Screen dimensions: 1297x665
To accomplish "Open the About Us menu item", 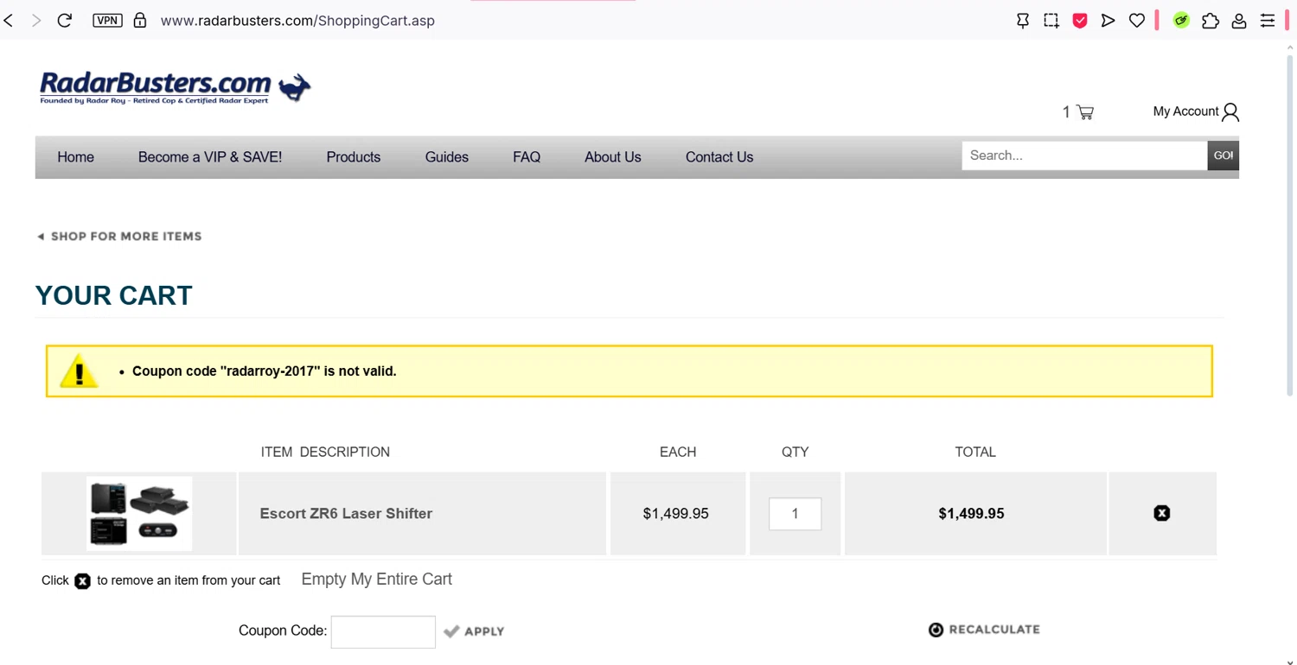I will (613, 157).
